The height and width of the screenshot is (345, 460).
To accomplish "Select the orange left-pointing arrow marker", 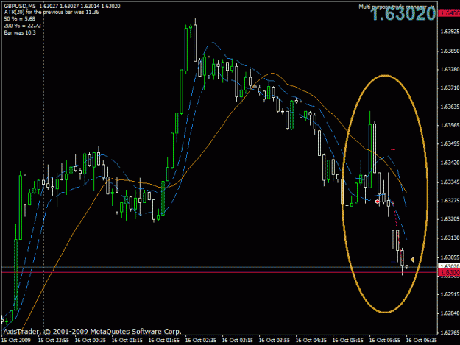I will pyautogui.click(x=412, y=260).
